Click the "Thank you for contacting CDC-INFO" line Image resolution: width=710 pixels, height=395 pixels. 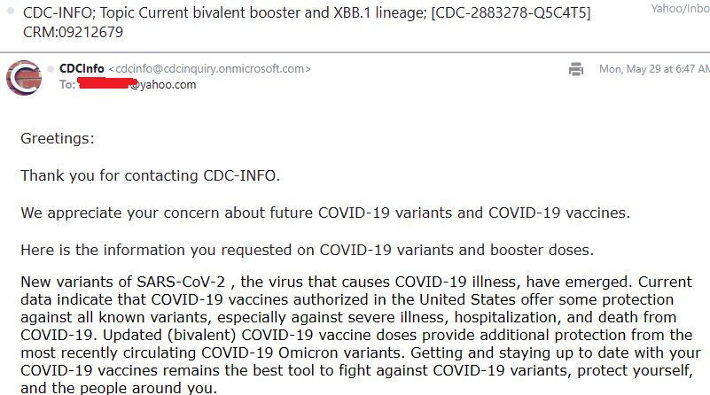coord(150,175)
